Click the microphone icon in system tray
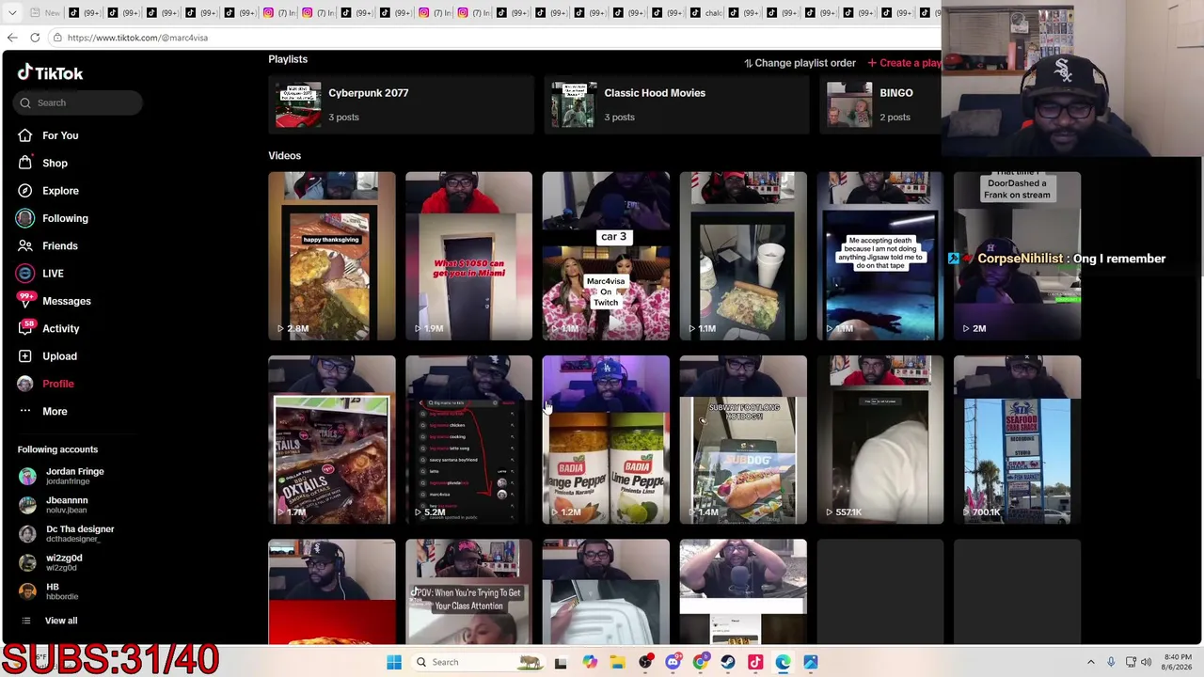The image size is (1204, 677). pos(1111,662)
